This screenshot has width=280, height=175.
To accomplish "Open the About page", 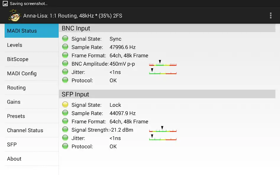I will 32,158.
